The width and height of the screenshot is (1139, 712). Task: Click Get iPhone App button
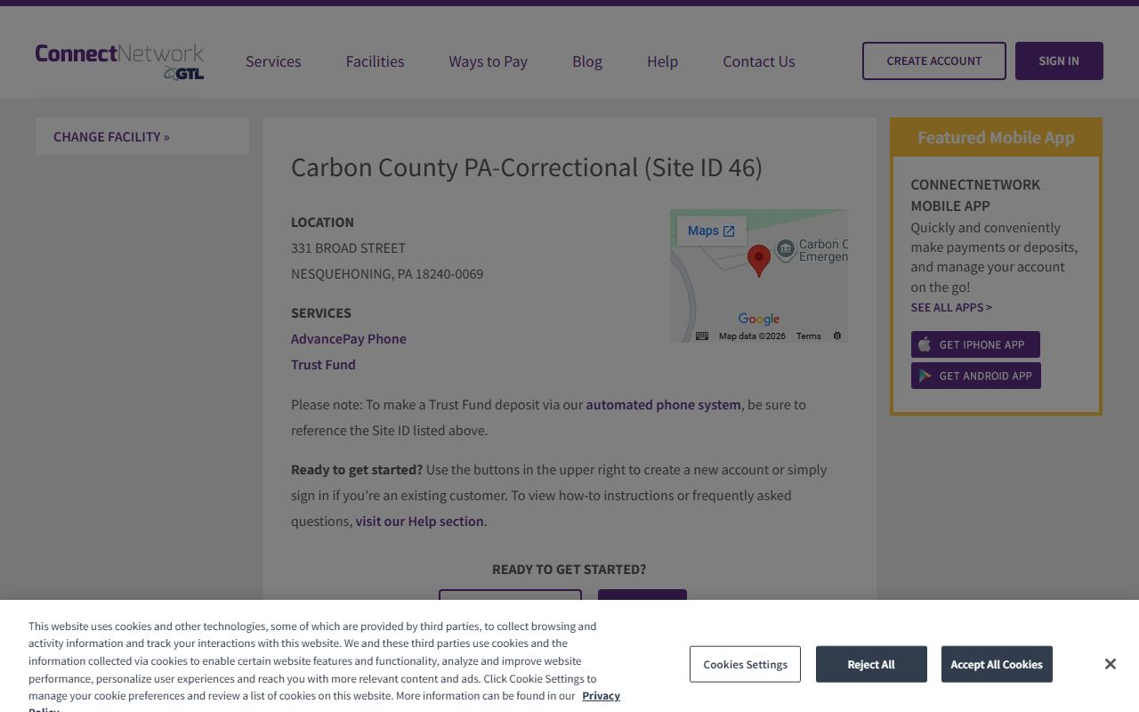(x=975, y=344)
